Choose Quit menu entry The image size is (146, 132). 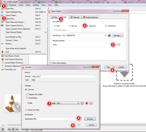pos(24,52)
